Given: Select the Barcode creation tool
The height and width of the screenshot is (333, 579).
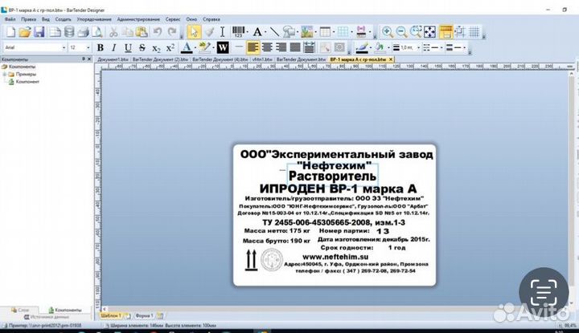Looking at the screenshot, I should (239, 32).
